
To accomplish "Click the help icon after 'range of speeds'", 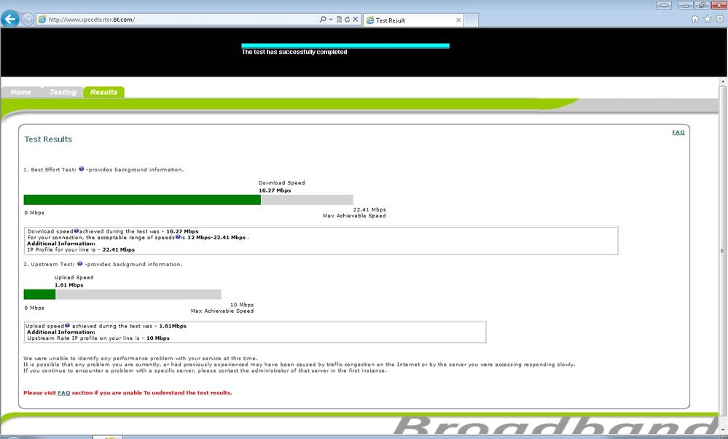I will tap(178, 237).
